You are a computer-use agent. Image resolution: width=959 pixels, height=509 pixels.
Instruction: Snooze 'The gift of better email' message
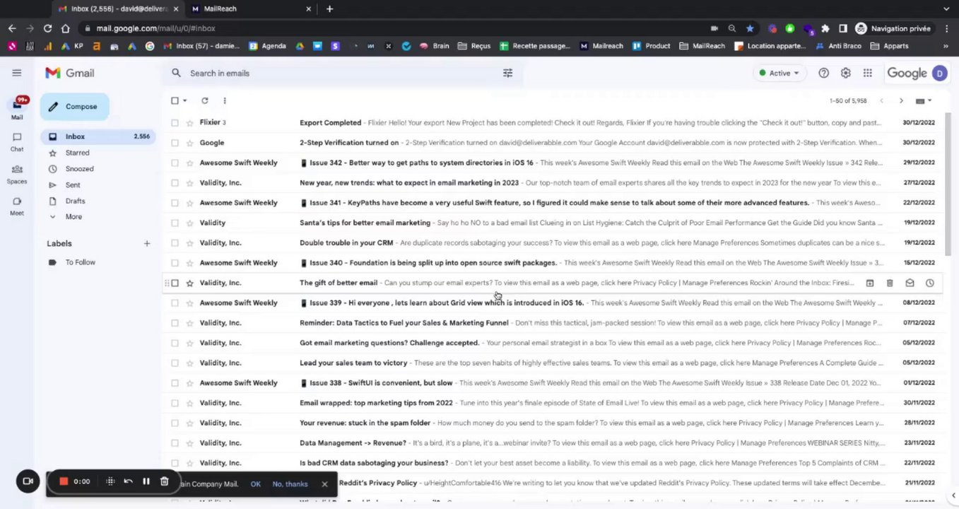point(929,283)
